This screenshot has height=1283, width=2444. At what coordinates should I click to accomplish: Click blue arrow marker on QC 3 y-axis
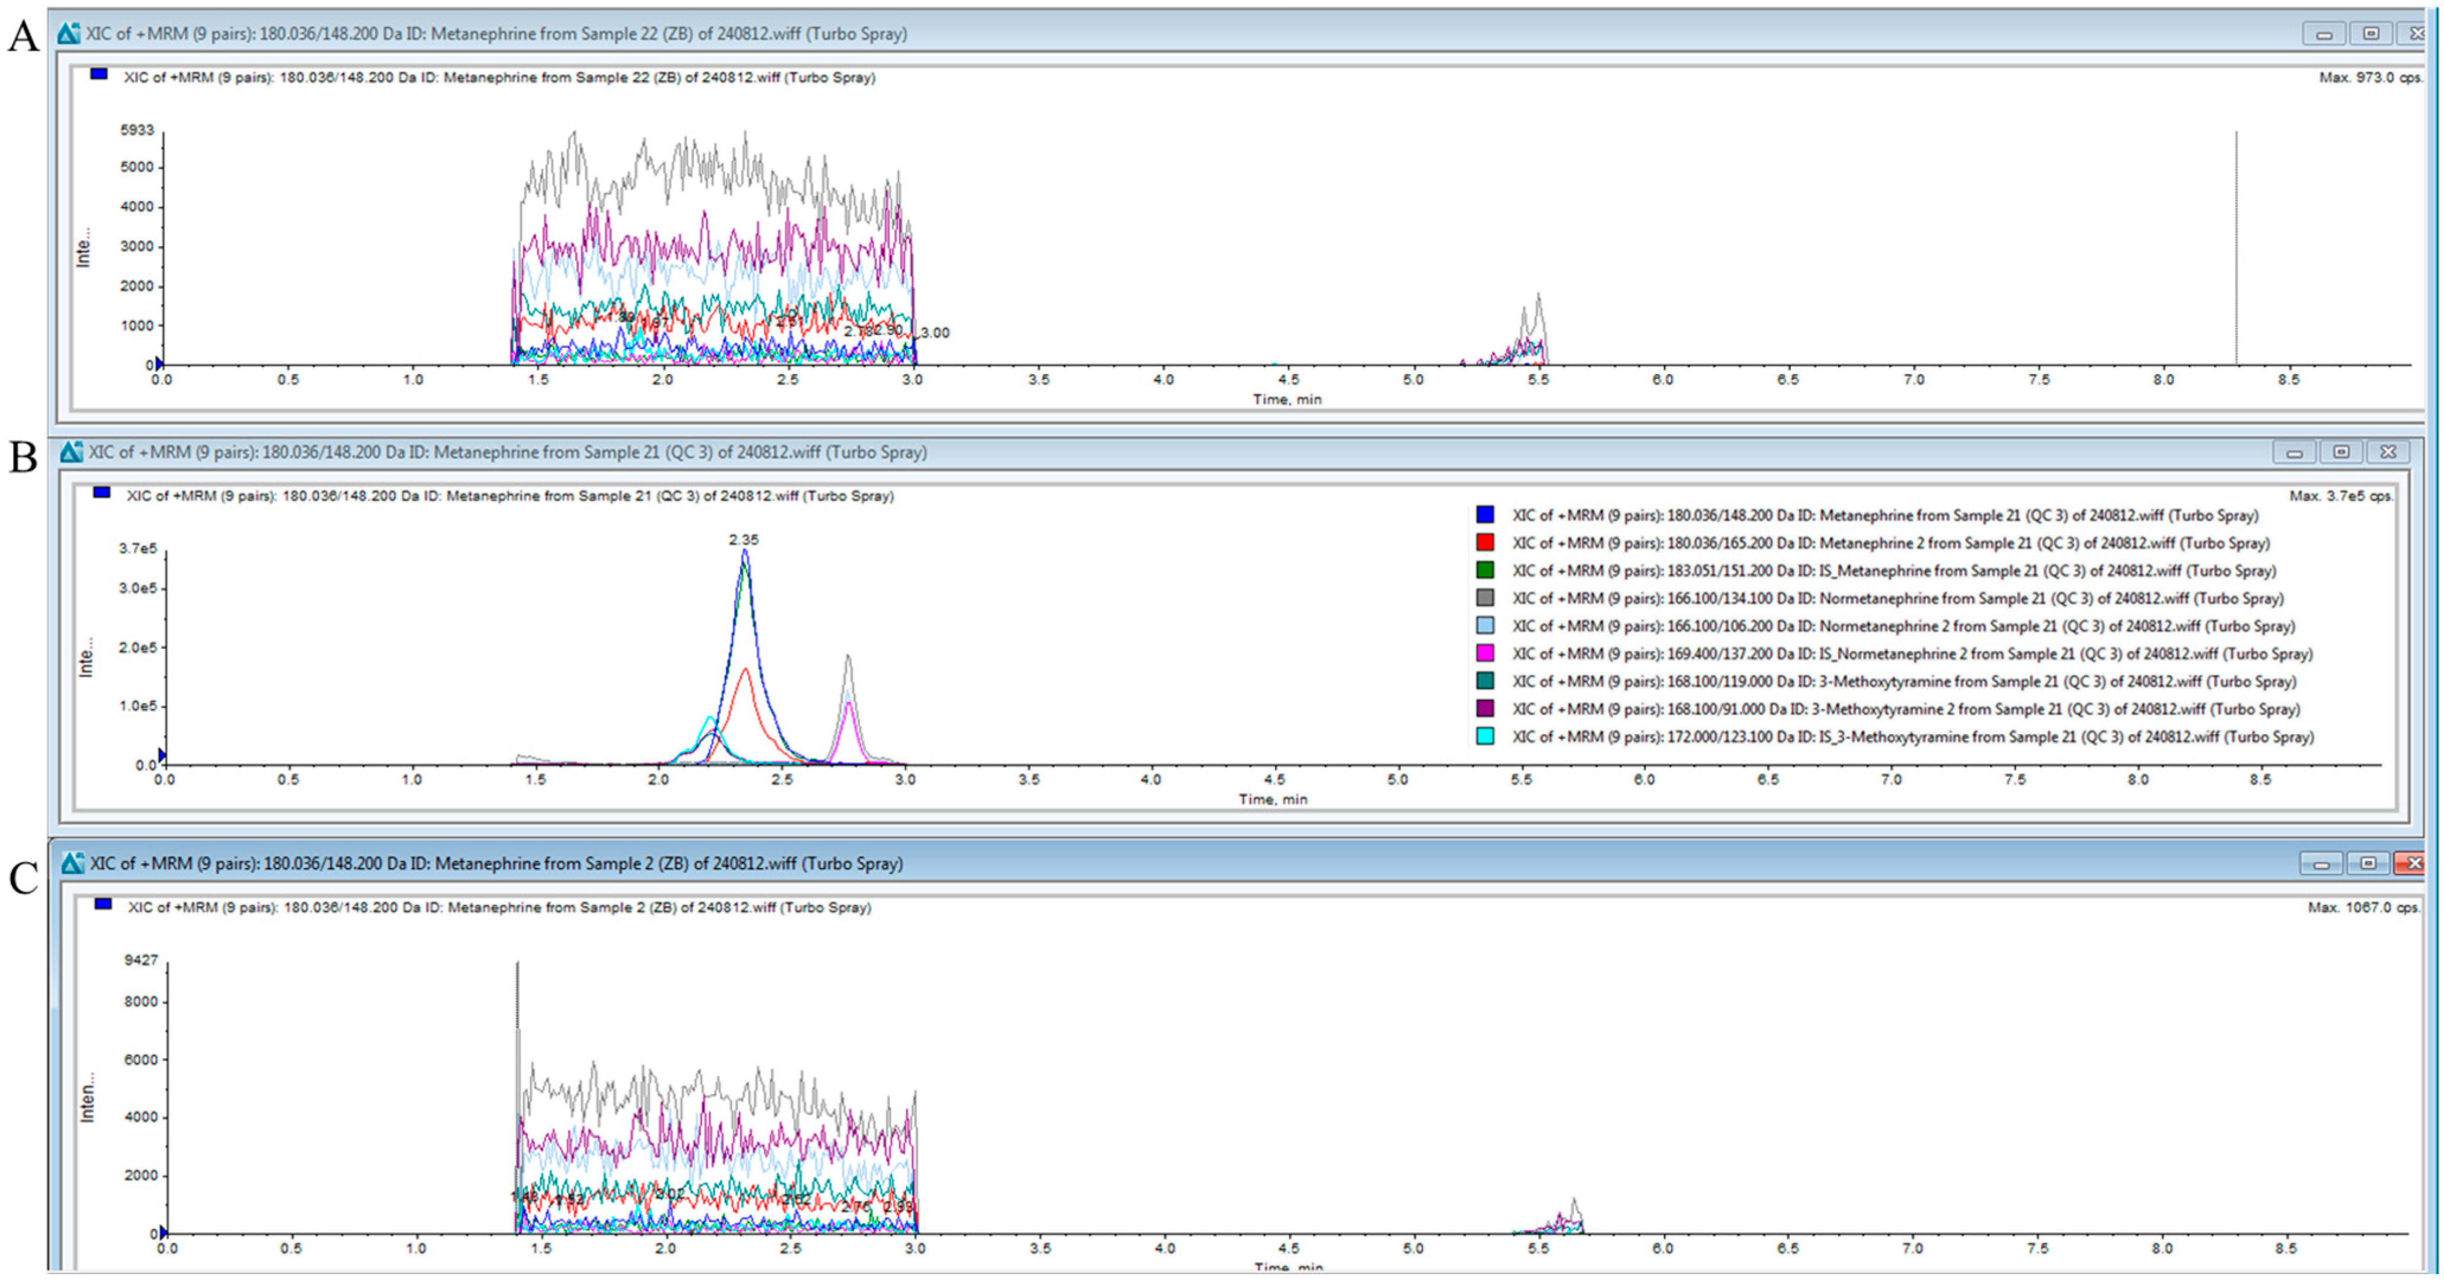pyautogui.click(x=162, y=757)
